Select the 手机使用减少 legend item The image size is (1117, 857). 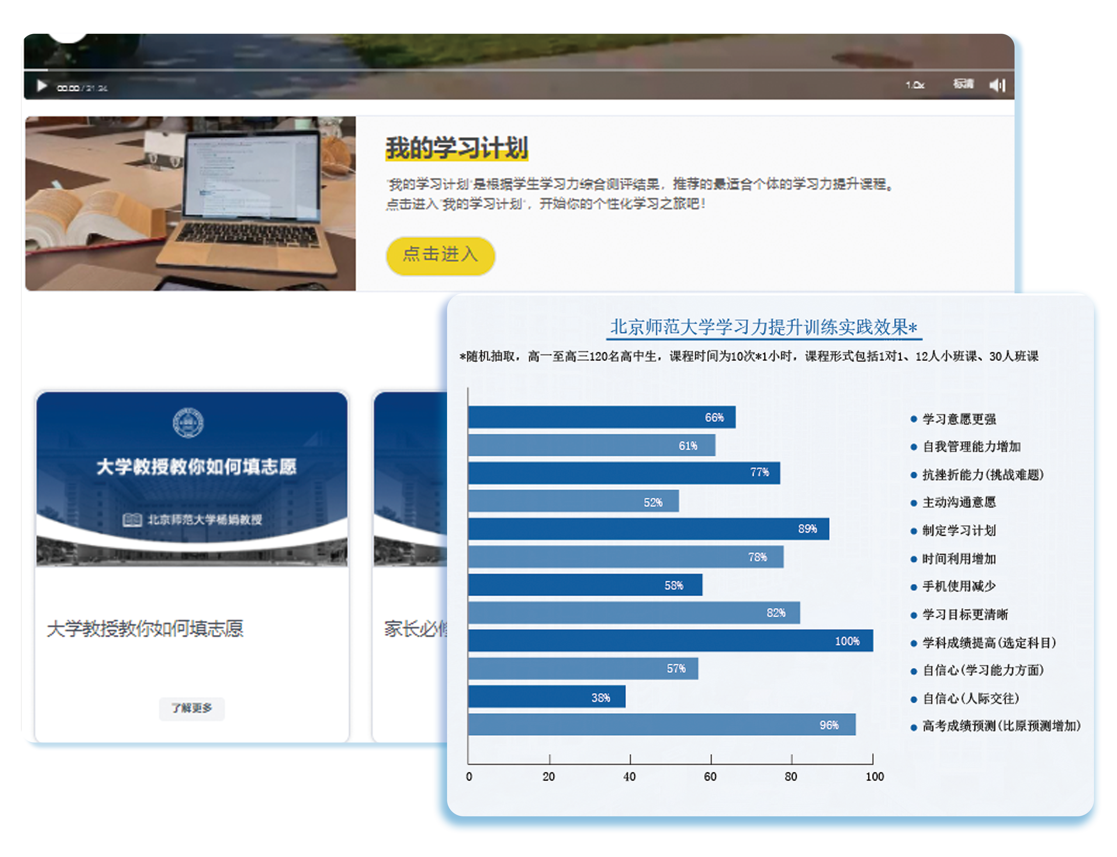click(x=958, y=586)
